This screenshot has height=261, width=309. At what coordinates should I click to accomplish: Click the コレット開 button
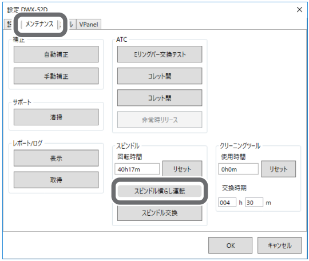(160, 76)
